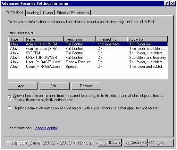Cancel the Advanced Security Settings dialog
Image resolution: width=177 pixels, height=150 pixels.
tap(136, 143)
